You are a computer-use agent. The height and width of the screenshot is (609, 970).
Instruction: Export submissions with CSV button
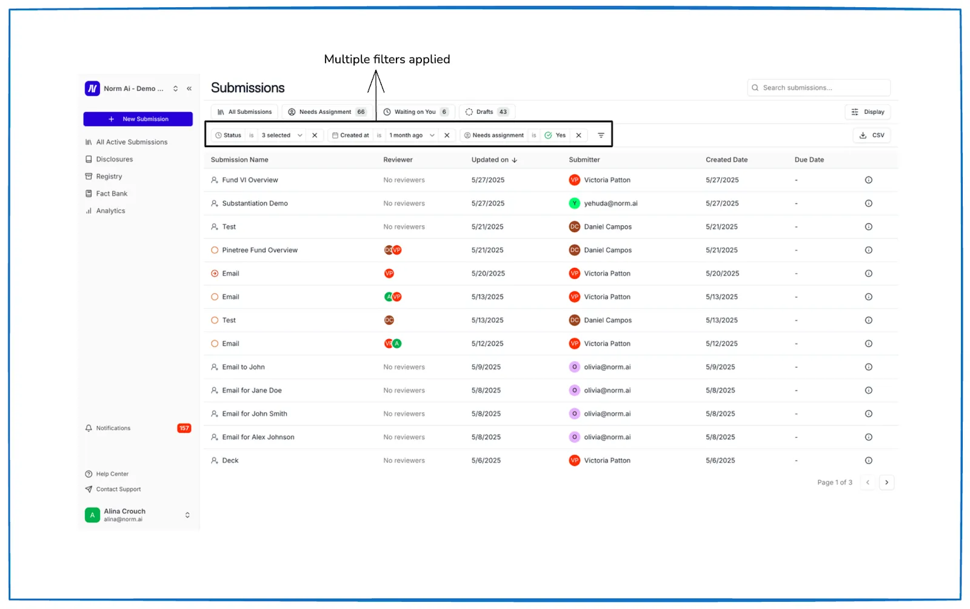click(872, 135)
